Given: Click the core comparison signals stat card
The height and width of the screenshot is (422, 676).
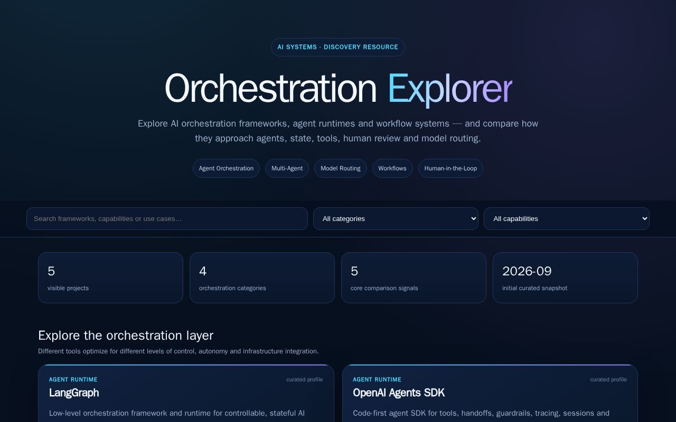Looking at the screenshot, I should pos(414,277).
